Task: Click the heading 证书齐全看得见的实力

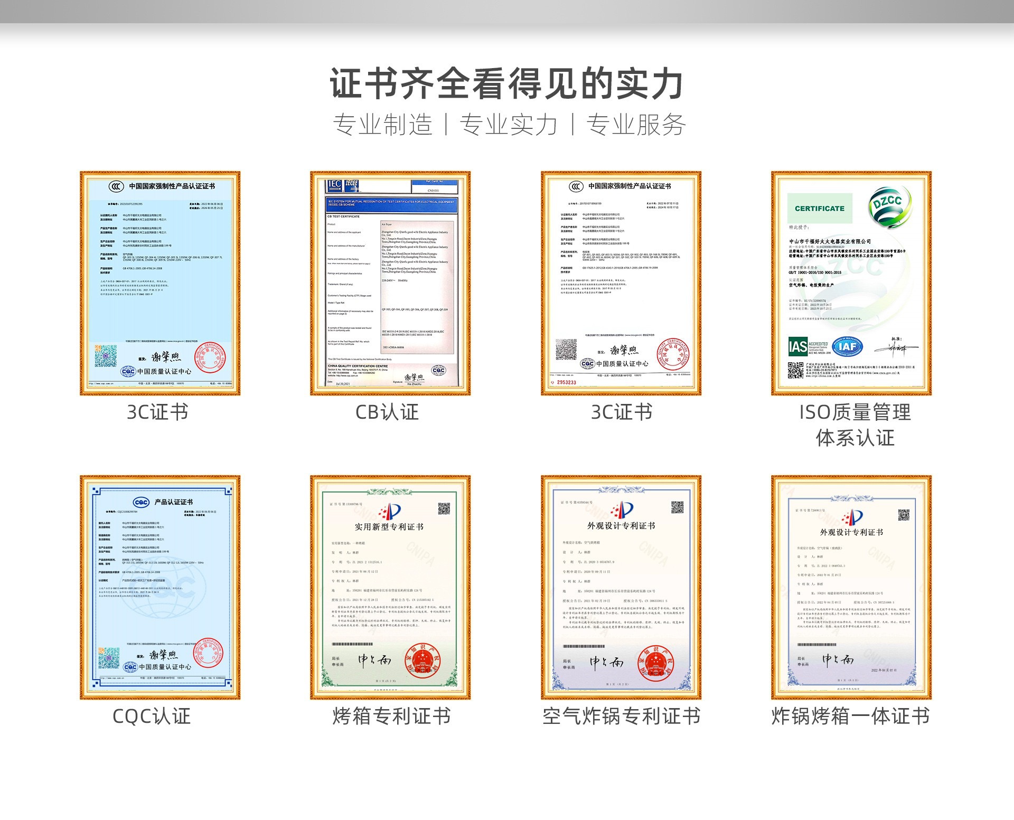Action: (x=507, y=84)
